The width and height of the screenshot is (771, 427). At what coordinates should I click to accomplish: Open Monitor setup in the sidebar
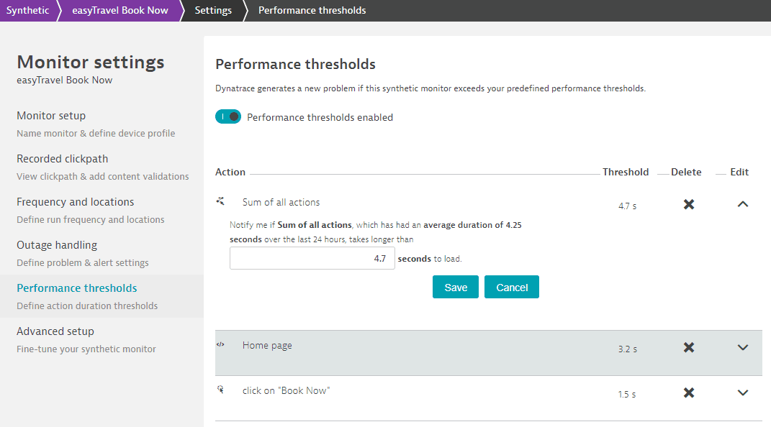coord(51,116)
